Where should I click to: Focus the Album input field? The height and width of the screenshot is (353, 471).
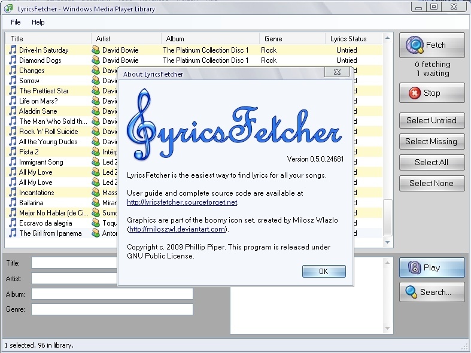112,294
